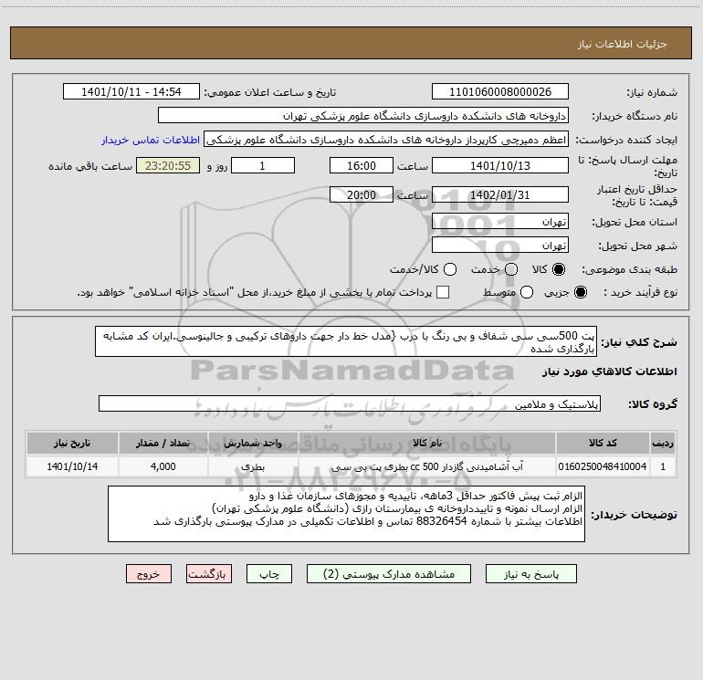Click the deadline time field 16:00

pos(362,165)
